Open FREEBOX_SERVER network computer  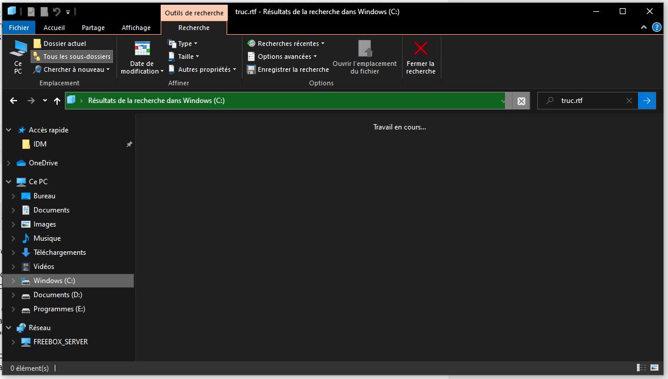click(61, 341)
